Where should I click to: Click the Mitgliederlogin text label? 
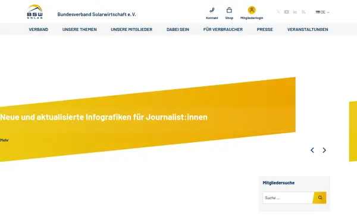coord(252,18)
